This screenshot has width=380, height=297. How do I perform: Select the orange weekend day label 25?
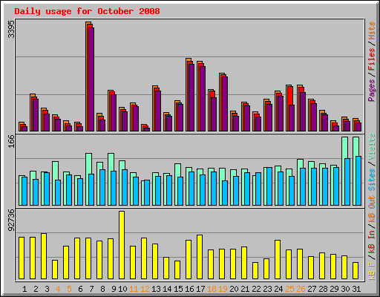(289, 289)
